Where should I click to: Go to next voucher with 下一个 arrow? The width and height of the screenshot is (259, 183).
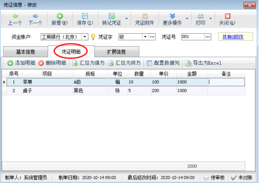click(x=36, y=16)
